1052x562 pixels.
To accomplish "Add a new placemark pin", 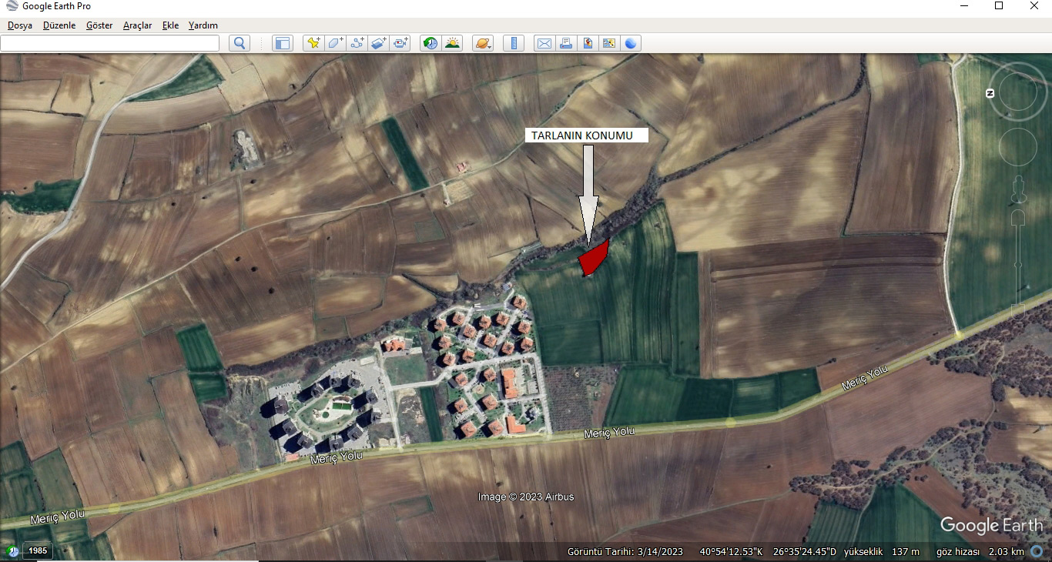I will tap(313, 43).
